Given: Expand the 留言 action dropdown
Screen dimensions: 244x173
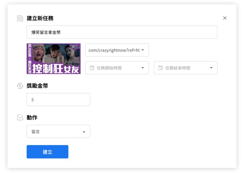Looking at the screenshot, I should point(58,131).
